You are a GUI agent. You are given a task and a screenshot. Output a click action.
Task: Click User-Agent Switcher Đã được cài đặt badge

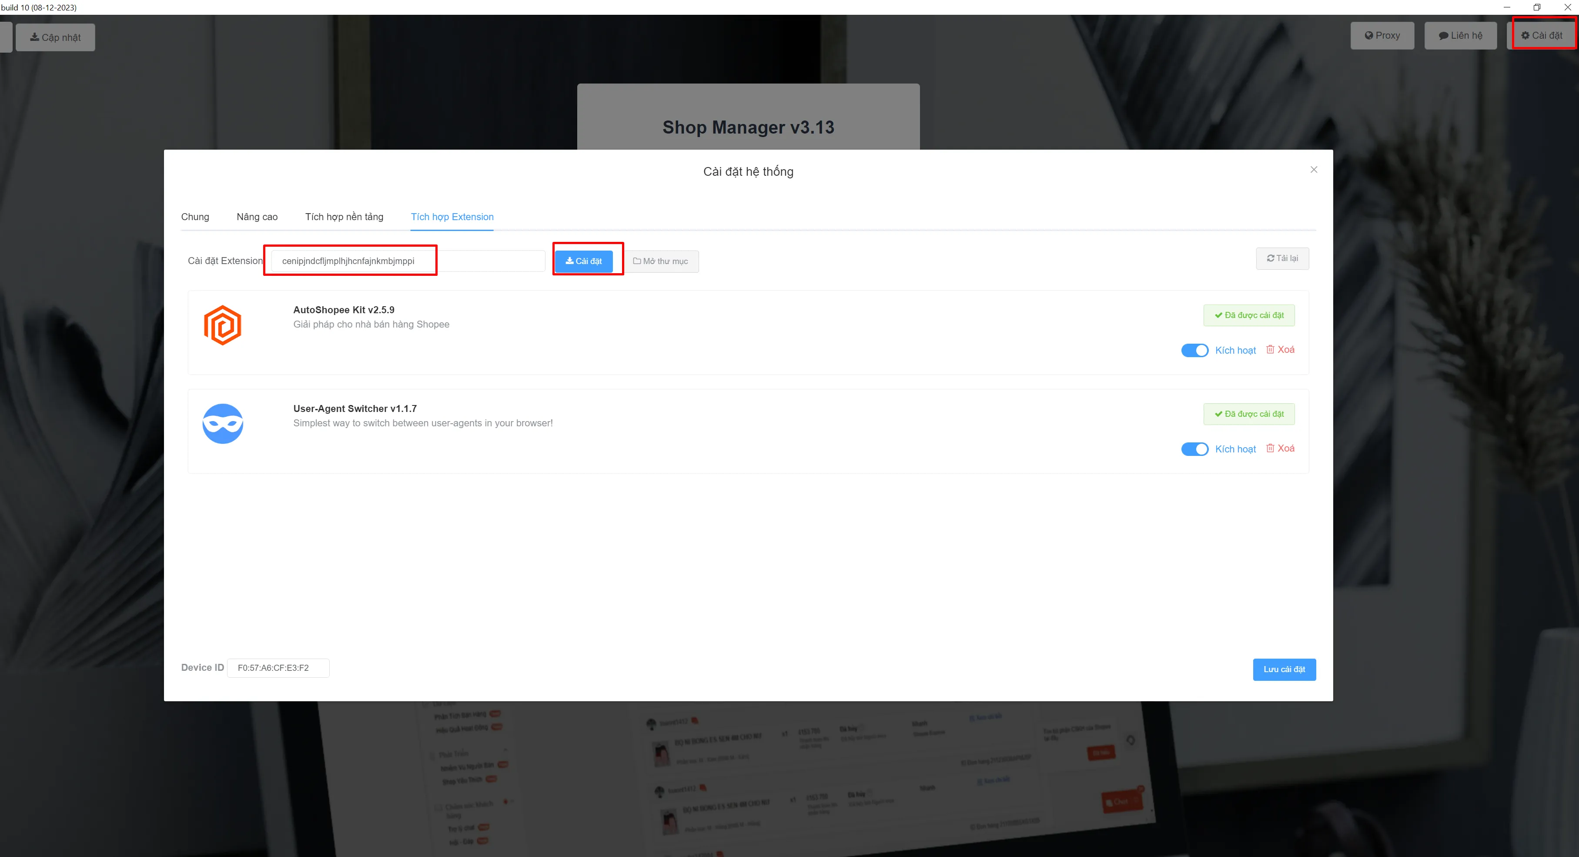(1248, 414)
